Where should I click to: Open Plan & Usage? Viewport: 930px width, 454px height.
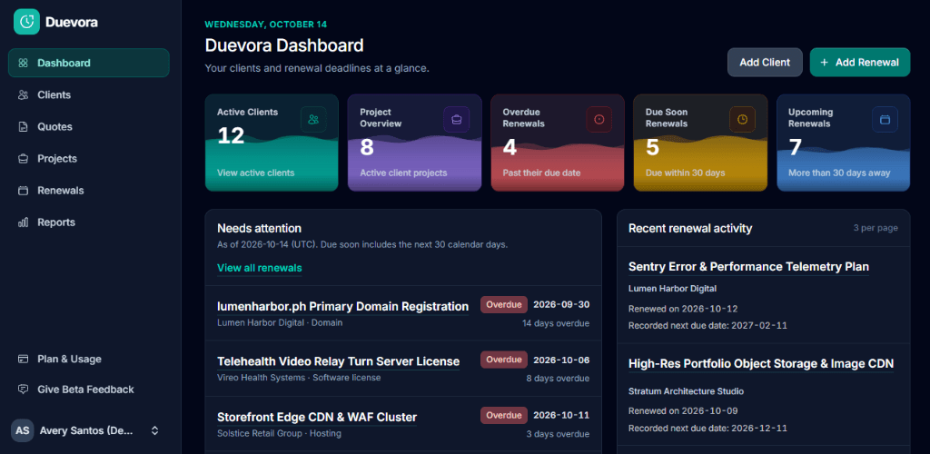pos(89,360)
